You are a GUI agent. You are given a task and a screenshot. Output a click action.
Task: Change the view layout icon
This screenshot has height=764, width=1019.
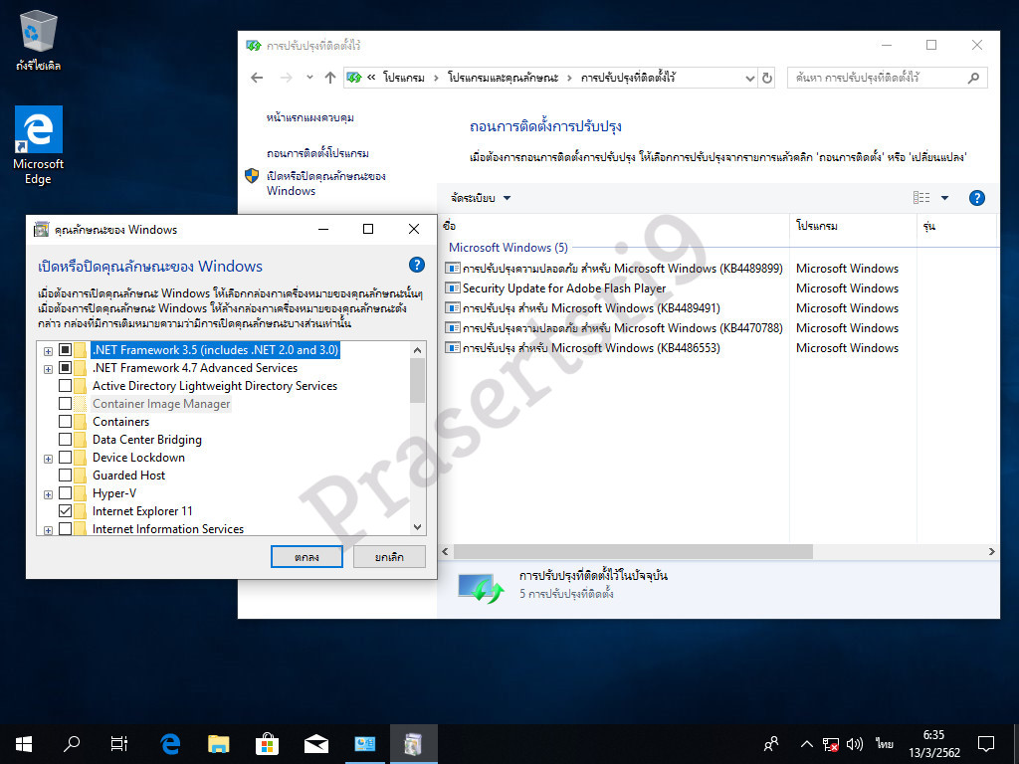point(920,198)
